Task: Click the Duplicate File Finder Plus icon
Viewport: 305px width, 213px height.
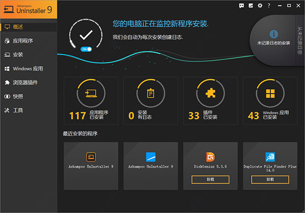Action: coord(270,157)
